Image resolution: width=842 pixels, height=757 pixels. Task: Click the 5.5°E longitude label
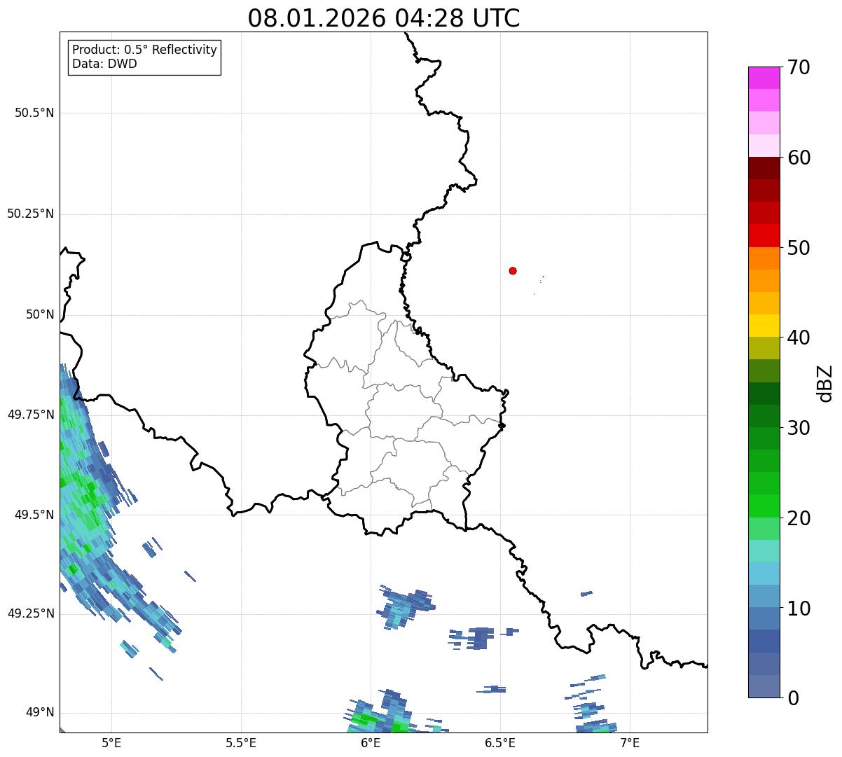point(241,742)
